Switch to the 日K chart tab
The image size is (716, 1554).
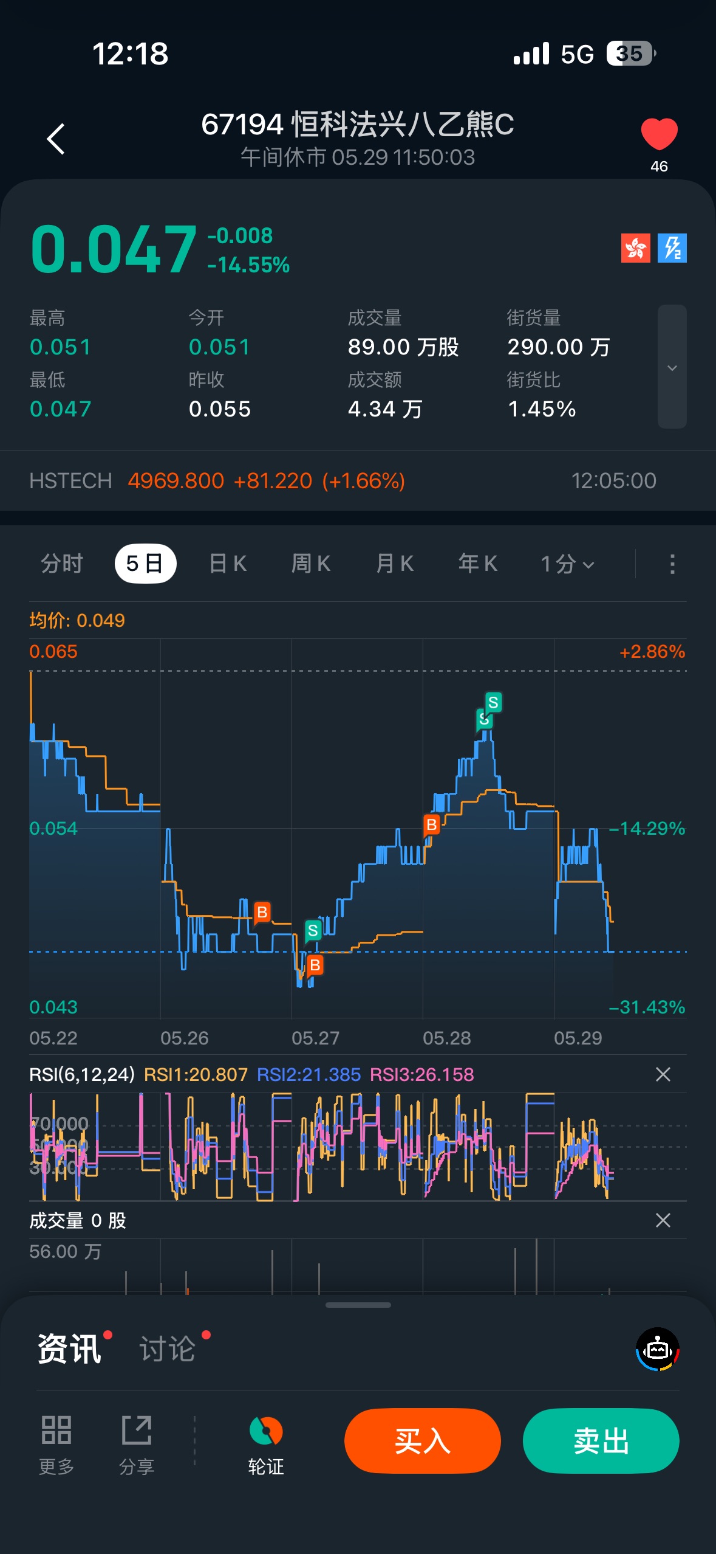coord(228,564)
